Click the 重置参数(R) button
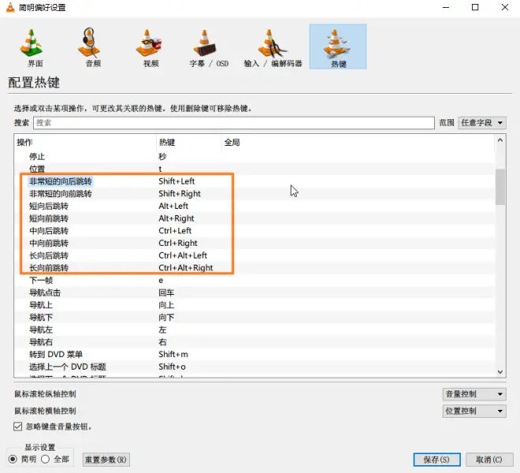Image resolution: width=520 pixels, height=473 pixels. click(x=106, y=460)
